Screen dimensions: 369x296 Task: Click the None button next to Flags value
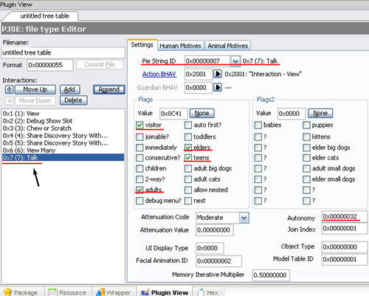201,114
